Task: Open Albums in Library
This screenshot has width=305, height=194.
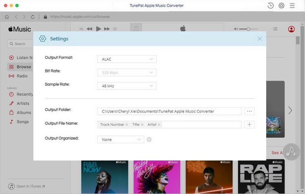Action: tap(20, 112)
